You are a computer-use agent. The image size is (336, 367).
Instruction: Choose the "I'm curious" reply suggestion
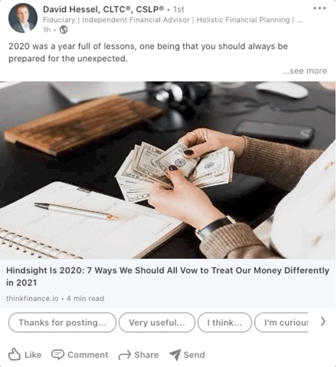coord(282,322)
